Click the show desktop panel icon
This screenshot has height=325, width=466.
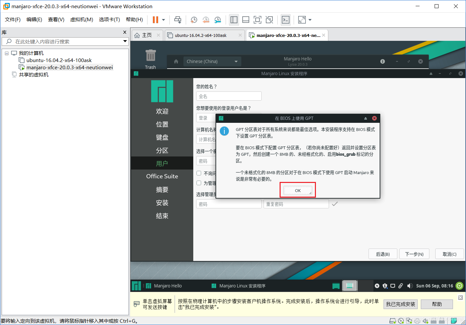336,286
